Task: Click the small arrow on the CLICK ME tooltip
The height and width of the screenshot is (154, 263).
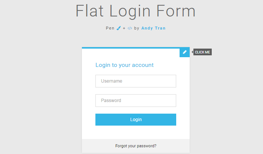Action: coord(192,52)
